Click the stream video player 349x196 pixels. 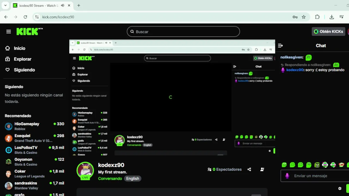tap(172, 98)
